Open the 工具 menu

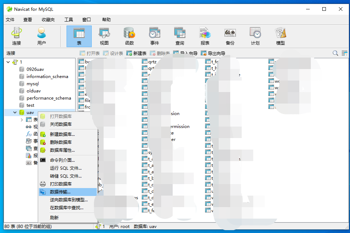pyautogui.click(x=69, y=20)
